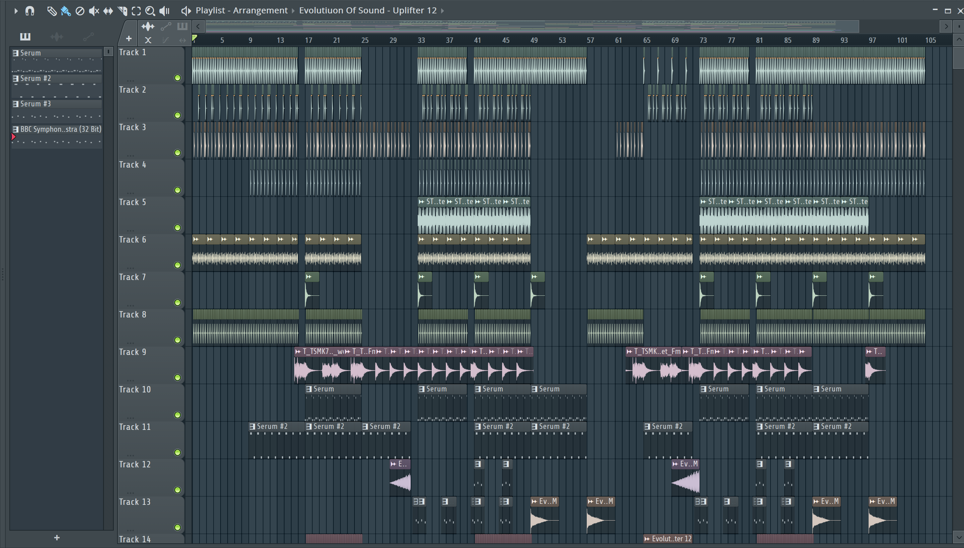Click the green playhead marker at bar 1
964x548 pixels.
click(194, 38)
